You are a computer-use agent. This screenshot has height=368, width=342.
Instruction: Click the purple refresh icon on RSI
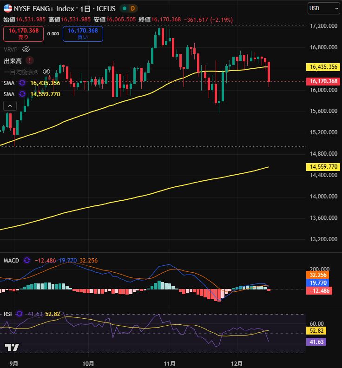coord(19,314)
